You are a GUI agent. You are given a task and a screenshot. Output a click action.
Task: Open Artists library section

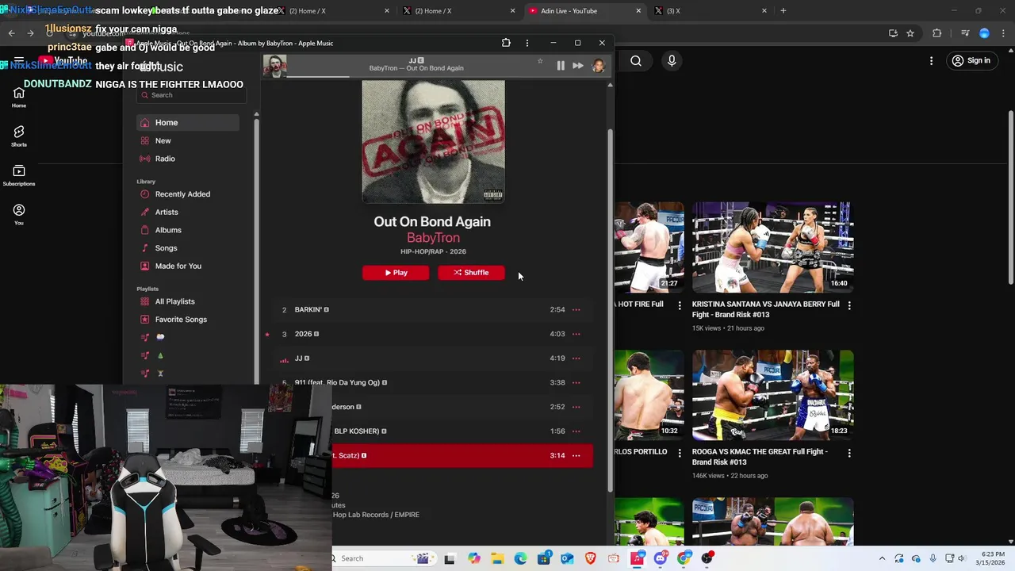188,213
